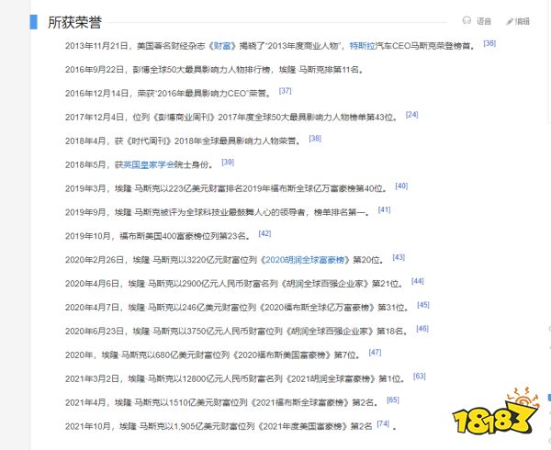
Task: Click the 语音 headphone icon
Action: (467, 21)
